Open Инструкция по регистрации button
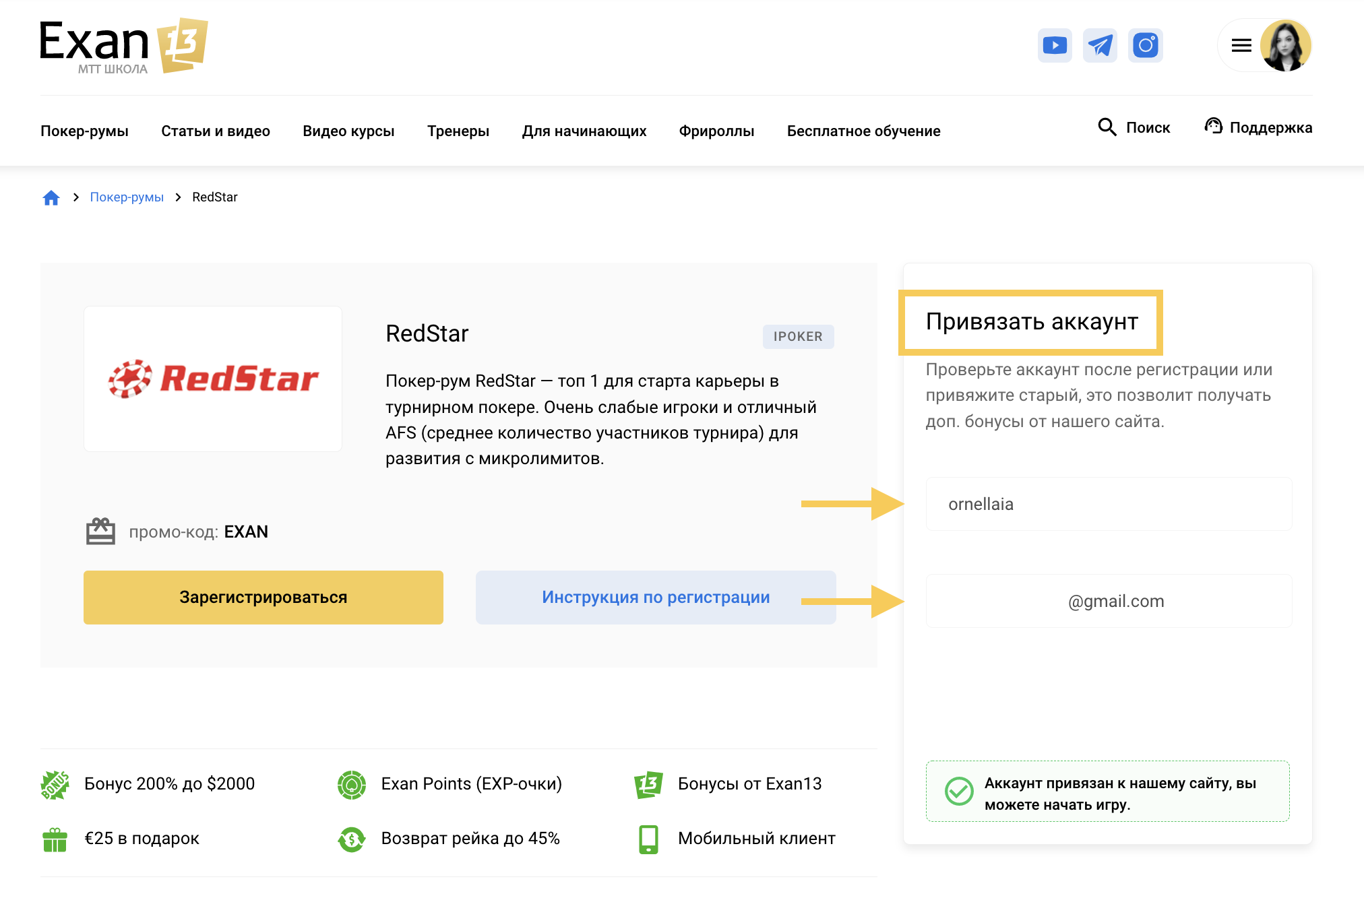 (656, 598)
